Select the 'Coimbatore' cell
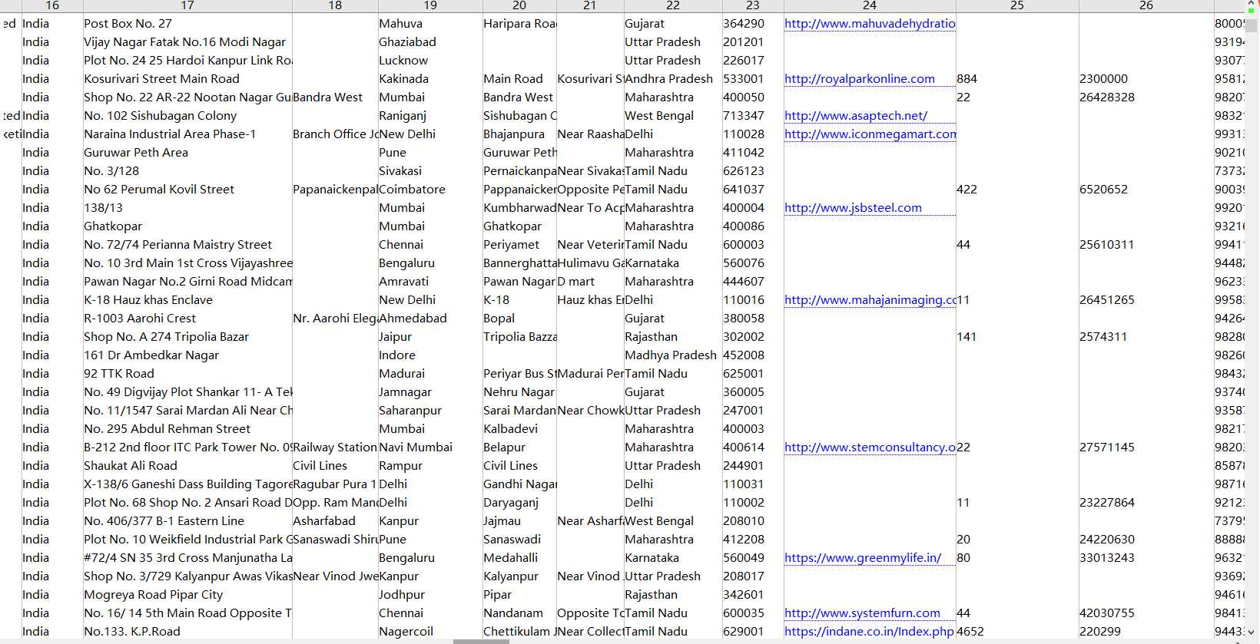 click(x=430, y=190)
